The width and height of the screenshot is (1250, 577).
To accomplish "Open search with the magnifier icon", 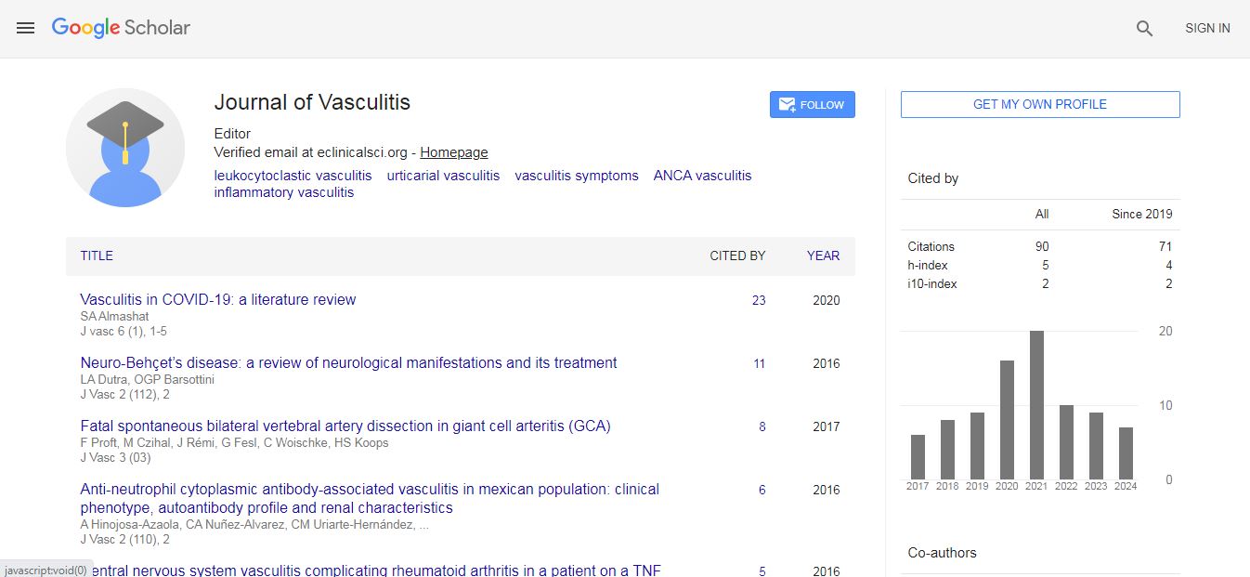I will [1144, 29].
